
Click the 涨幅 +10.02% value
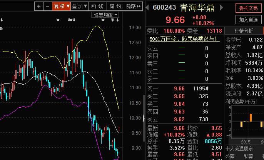[x=174, y=135]
